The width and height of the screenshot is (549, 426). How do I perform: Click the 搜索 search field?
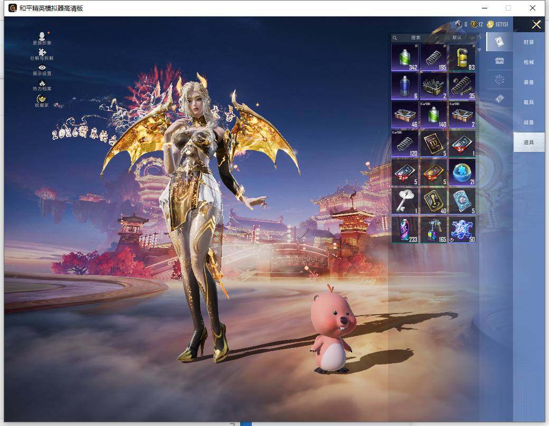[x=415, y=38]
